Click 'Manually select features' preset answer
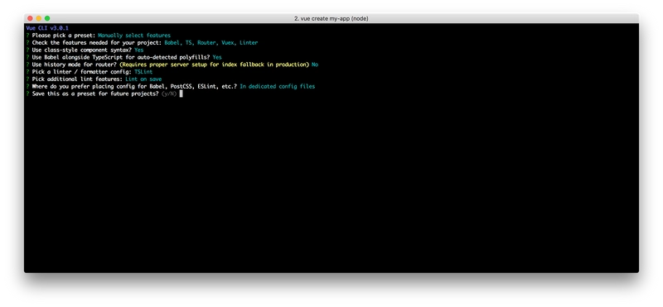Image resolution: width=663 pixels, height=307 pixels. click(134, 36)
